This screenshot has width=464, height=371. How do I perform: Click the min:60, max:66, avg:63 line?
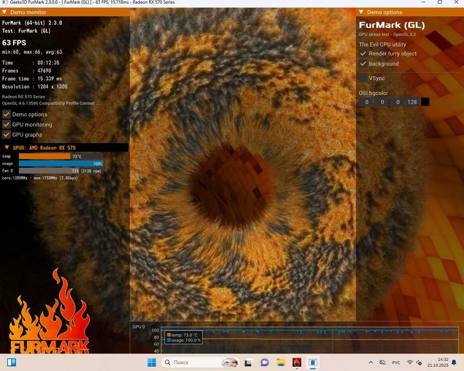pyautogui.click(x=32, y=52)
